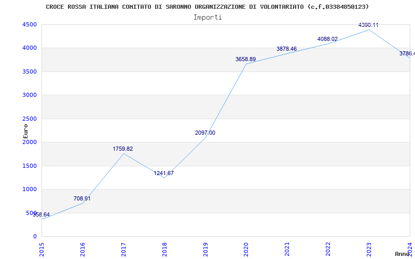Click the x-axis year 2020
Image resolution: width=415 pixels, height=259 pixels.
pyautogui.click(x=246, y=250)
